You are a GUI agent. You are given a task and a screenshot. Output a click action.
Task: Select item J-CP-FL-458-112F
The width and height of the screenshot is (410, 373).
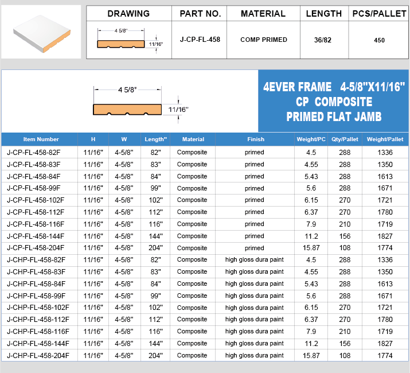point(36,212)
